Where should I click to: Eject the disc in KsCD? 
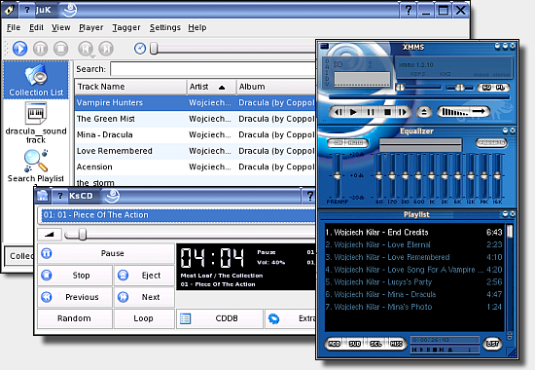pos(144,276)
